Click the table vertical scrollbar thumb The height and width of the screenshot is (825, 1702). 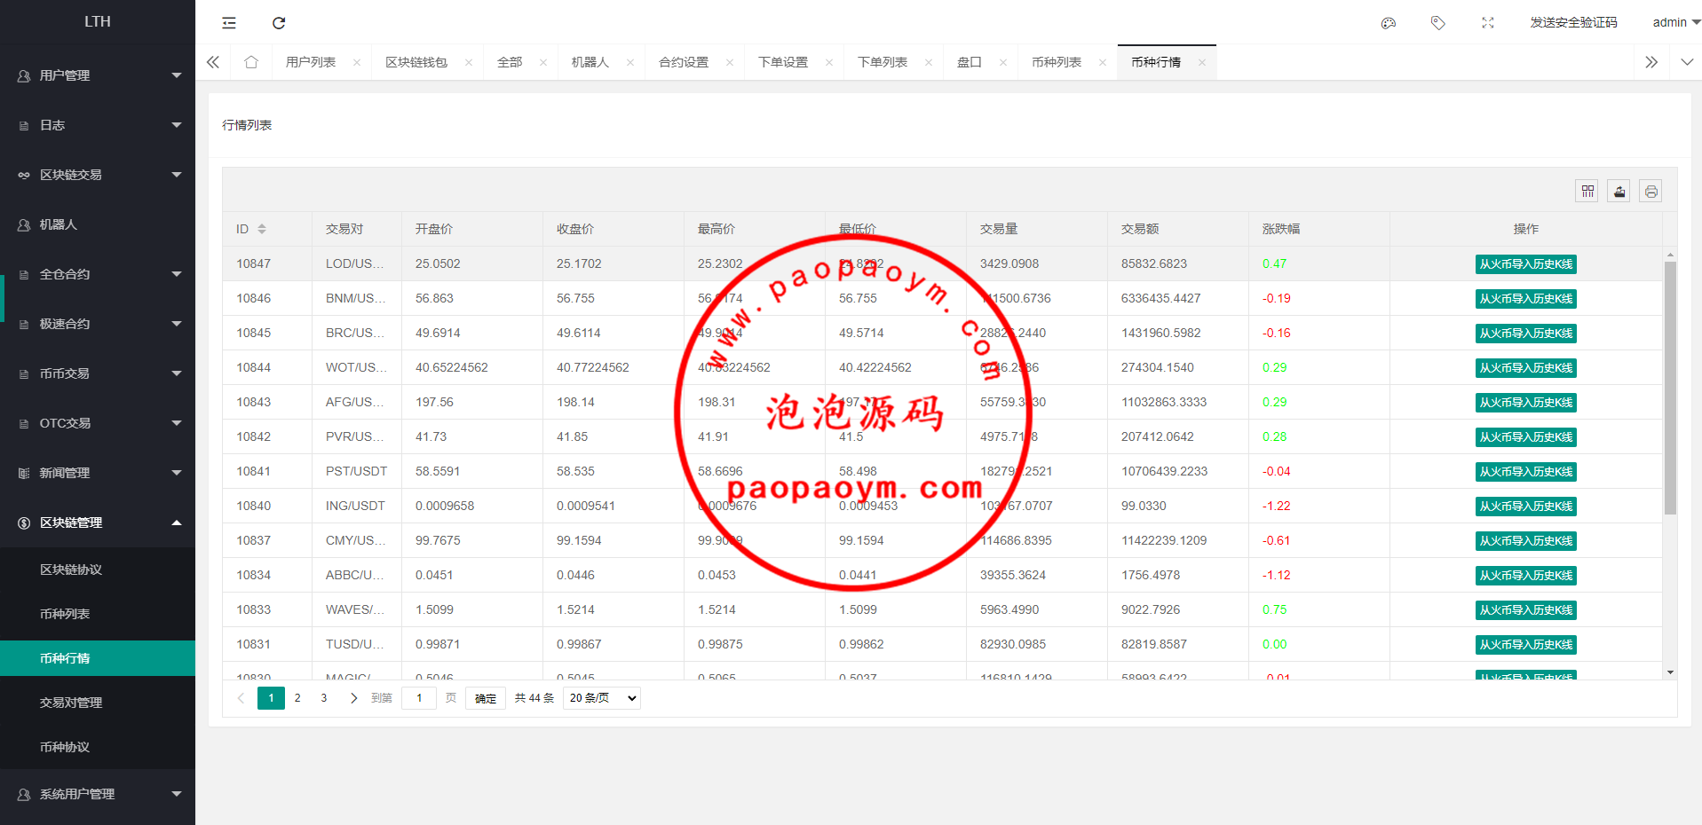1670,388
